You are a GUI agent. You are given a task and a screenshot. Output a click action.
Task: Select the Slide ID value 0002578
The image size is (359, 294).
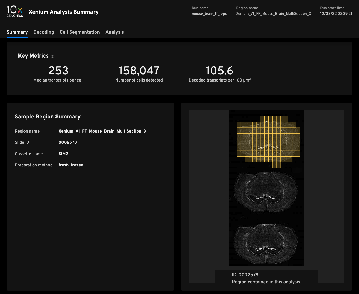[68, 142]
